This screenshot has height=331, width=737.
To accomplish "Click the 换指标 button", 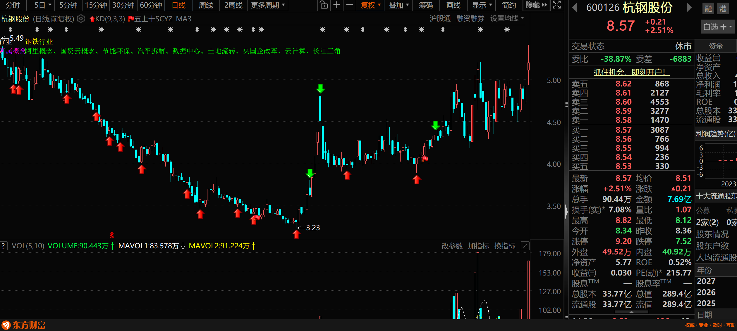I will (x=505, y=246).
